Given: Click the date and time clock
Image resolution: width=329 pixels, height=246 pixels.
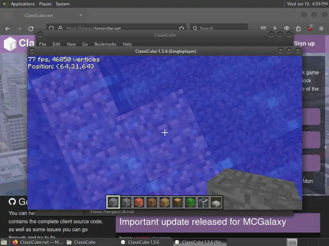Looking at the screenshot, I should pyautogui.click(x=307, y=4).
